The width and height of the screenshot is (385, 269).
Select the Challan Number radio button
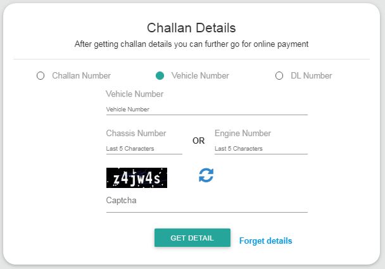(x=41, y=76)
